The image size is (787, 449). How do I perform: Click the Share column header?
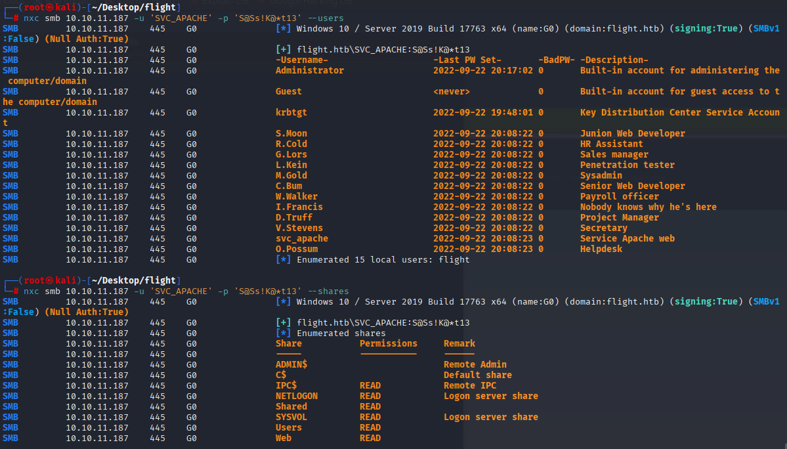tap(289, 344)
